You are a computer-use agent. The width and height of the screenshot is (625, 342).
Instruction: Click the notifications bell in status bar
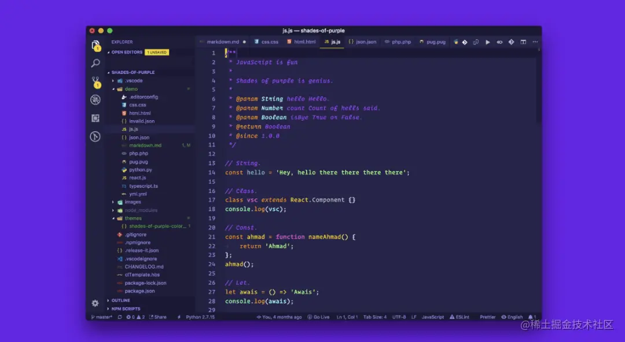[x=532, y=317]
